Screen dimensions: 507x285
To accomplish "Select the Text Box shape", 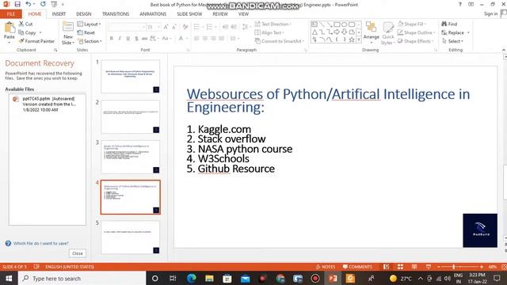I will (x=314, y=25).
